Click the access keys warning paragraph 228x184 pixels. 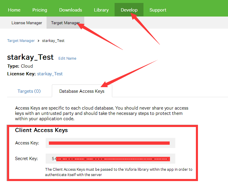(102, 113)
